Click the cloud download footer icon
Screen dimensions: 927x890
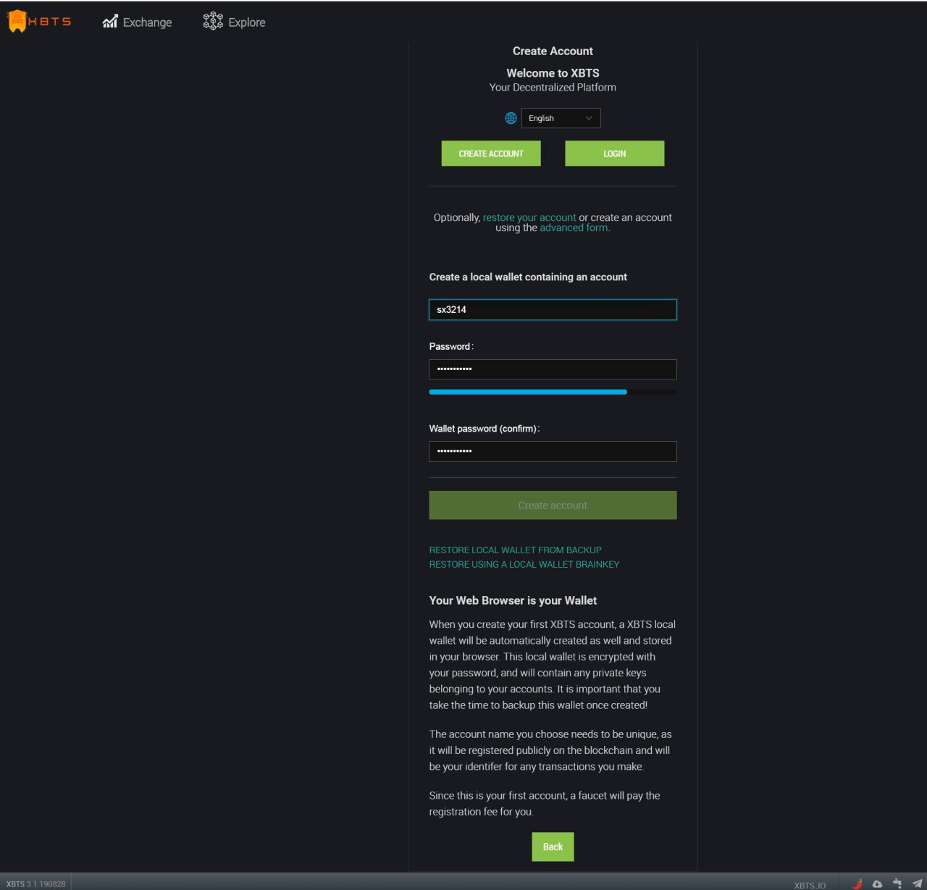(877, 883)
